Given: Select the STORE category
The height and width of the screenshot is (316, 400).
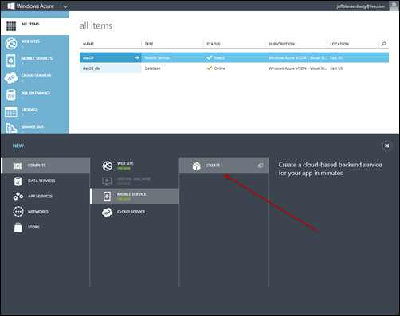Looking at the screenshot, I should 45,227.
